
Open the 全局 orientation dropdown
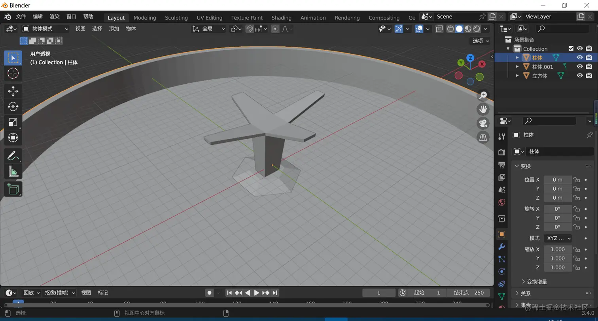click(209, 29)
